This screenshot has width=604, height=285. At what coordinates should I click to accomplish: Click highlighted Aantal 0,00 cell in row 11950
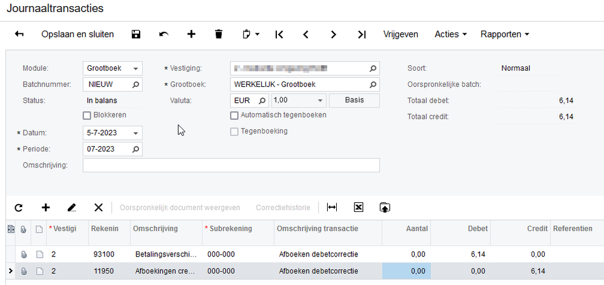click(x=406, y=271)
